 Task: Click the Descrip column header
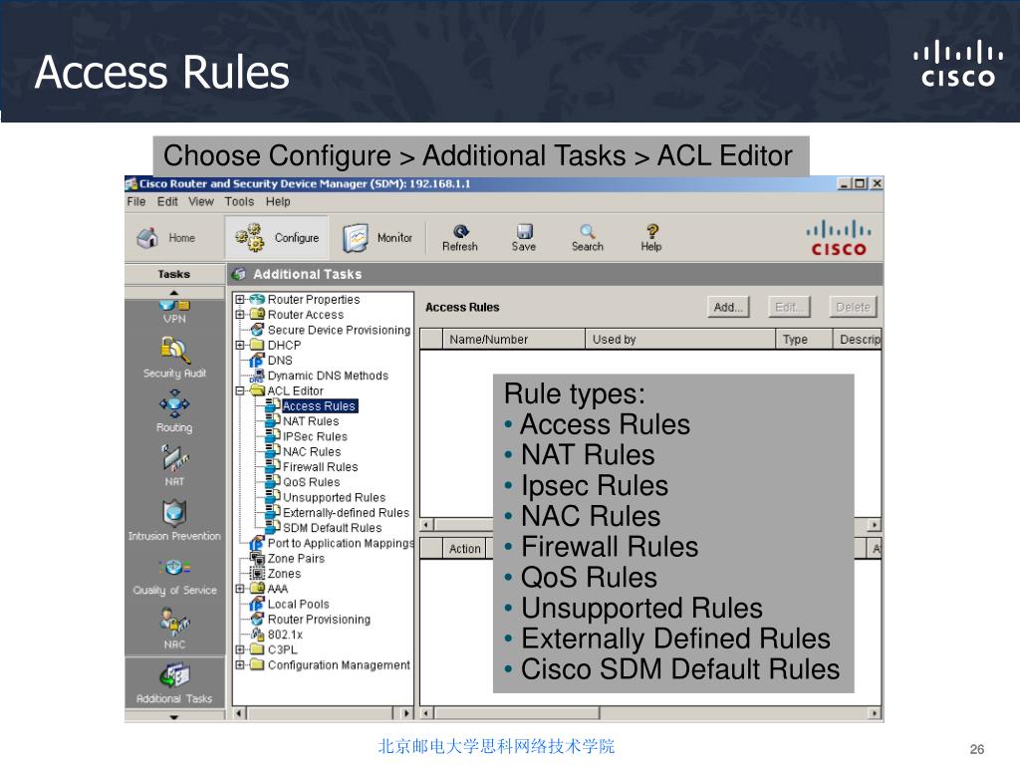pos(858,339)
